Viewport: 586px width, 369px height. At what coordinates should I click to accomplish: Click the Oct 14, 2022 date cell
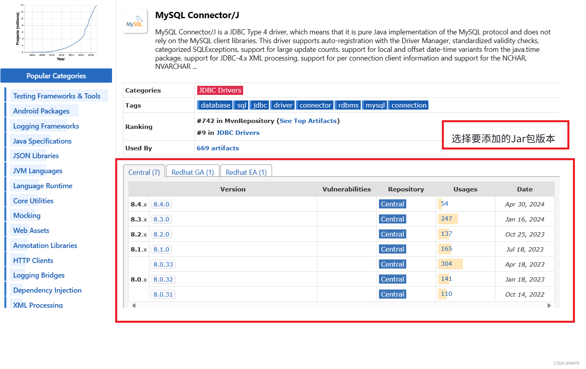[x=525, y=295]
